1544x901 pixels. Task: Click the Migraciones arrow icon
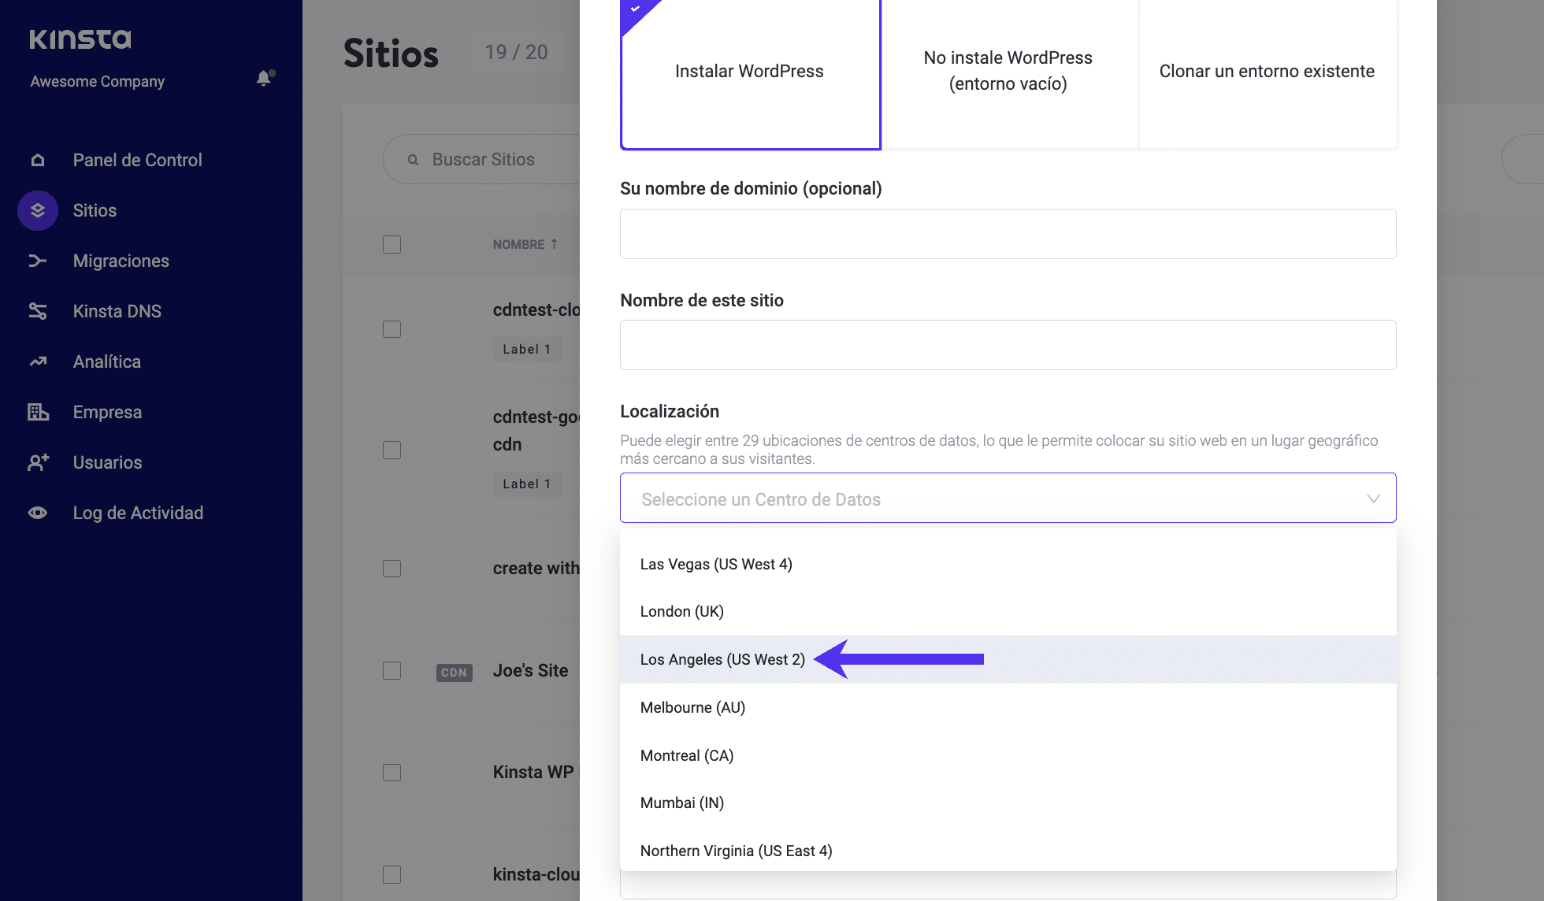38,261
